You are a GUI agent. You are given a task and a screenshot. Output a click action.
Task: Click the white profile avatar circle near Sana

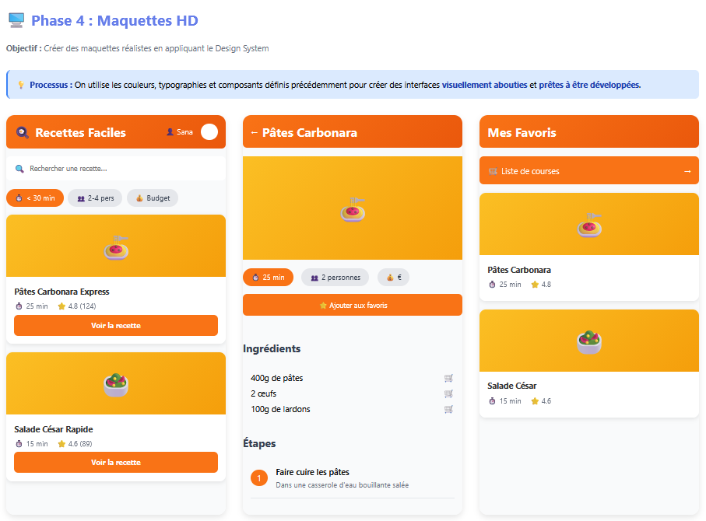(209, 132)
